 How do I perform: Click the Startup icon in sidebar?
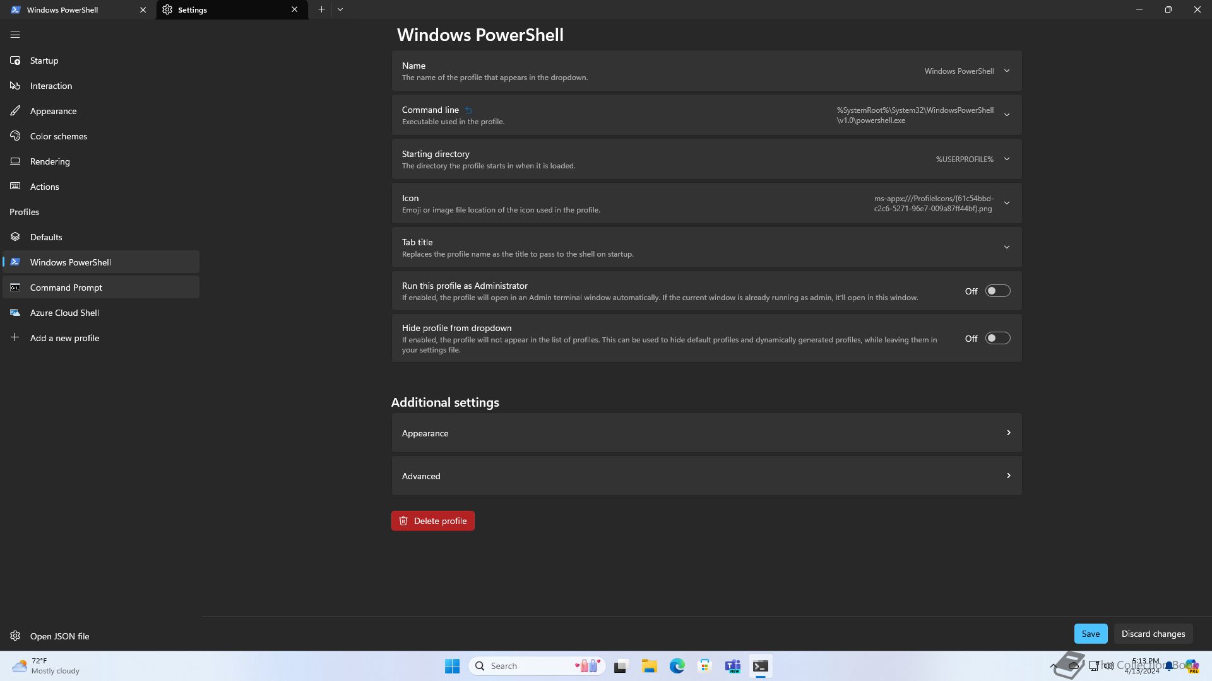click(15, 61)
